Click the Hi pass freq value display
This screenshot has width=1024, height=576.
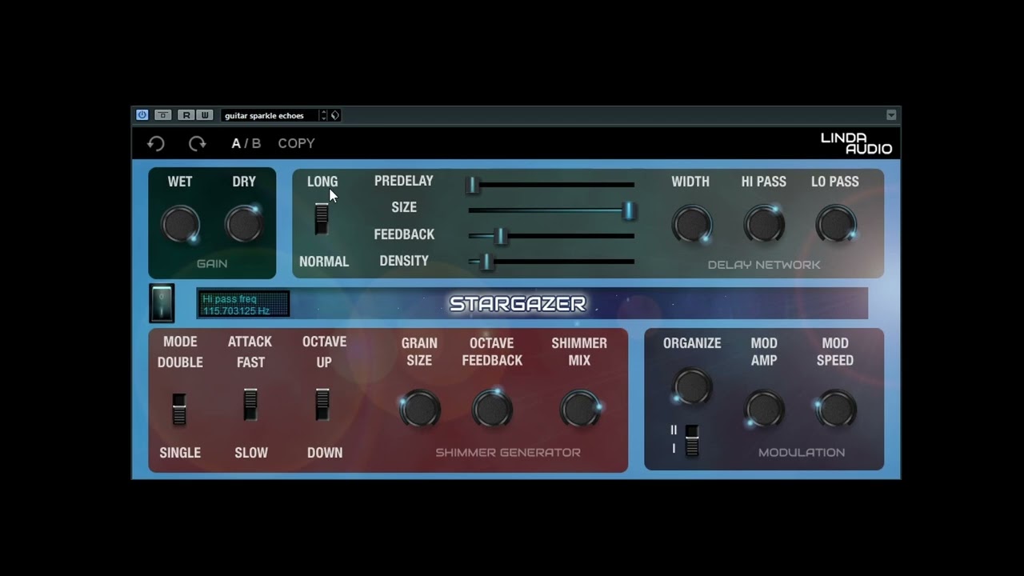pos(244,304)
